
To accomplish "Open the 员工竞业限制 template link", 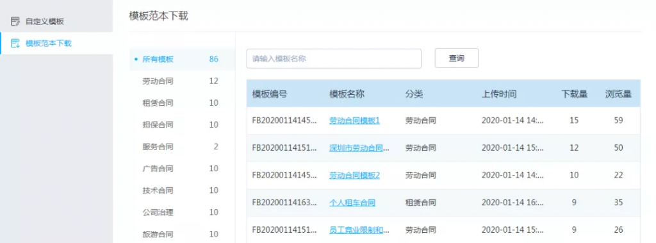I will [359, 230].
